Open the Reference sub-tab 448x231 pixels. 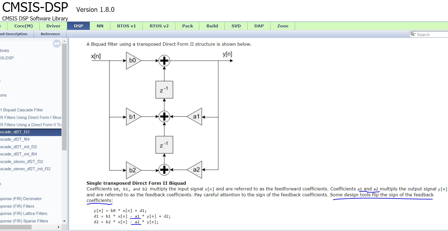(50, 34)
